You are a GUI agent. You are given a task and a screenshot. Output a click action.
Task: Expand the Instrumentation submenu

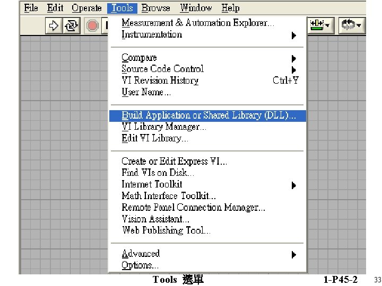pos(207,34)
